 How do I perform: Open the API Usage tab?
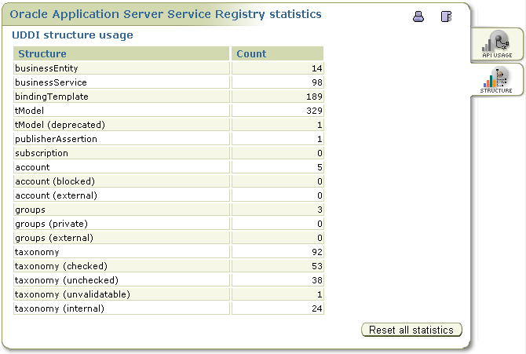coord(497,44)
